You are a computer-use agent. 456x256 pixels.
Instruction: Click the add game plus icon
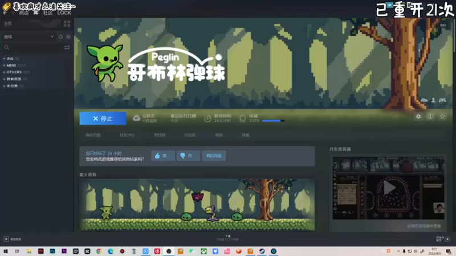click(6, 239)
